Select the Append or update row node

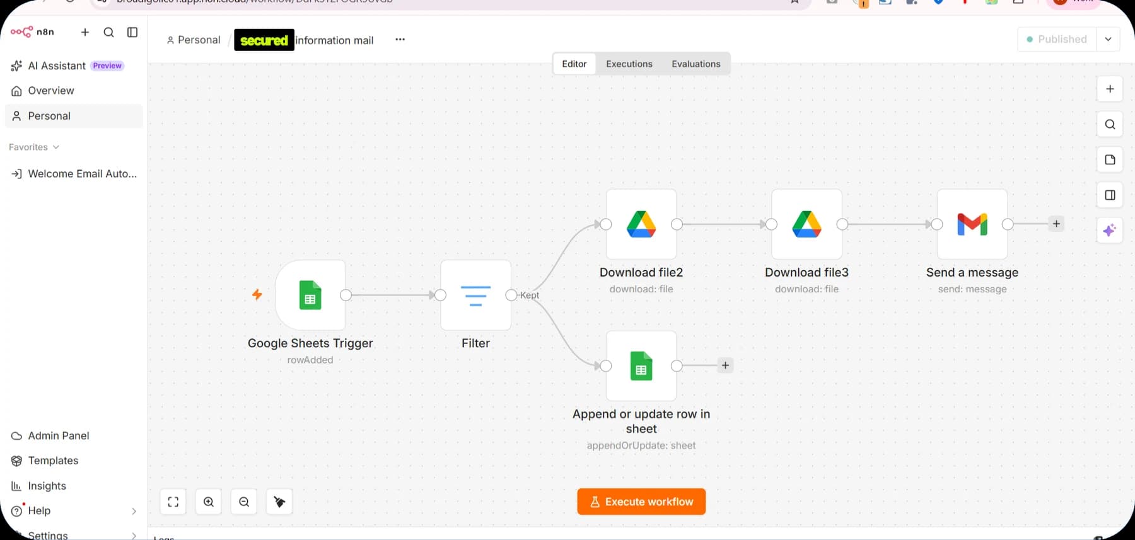641,365
